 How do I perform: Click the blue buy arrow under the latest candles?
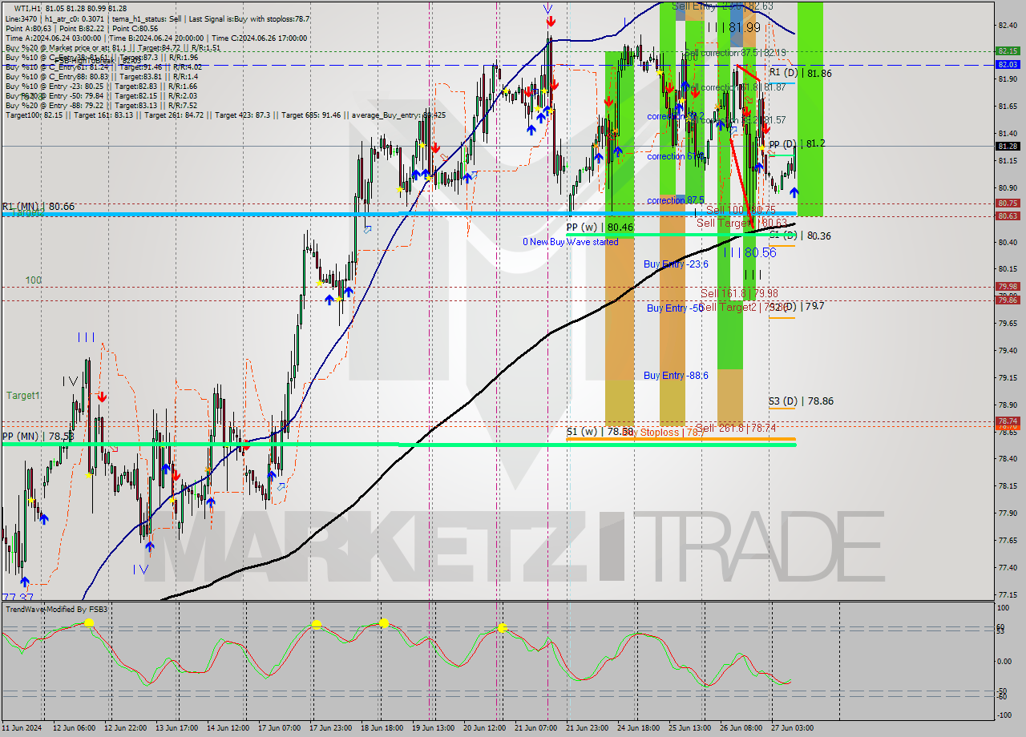pos(794,192)
